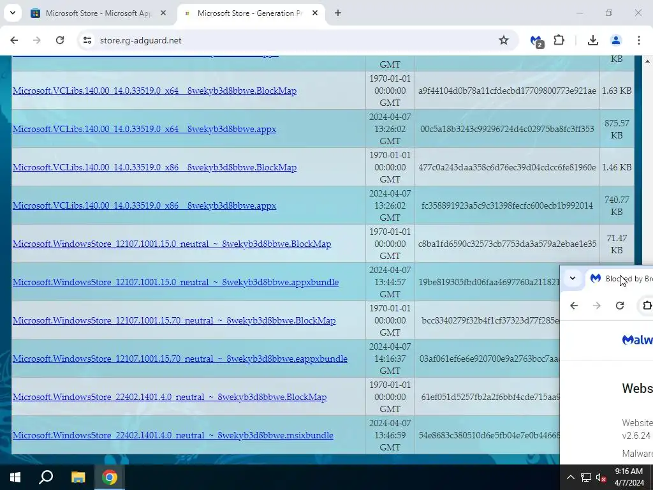Open Malwarebytes Browser Guard extension icon
This screenshot has width=653, height=490.
[x=536, y=41]
